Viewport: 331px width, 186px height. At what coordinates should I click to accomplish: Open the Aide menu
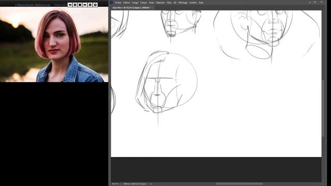coord(201,3)
